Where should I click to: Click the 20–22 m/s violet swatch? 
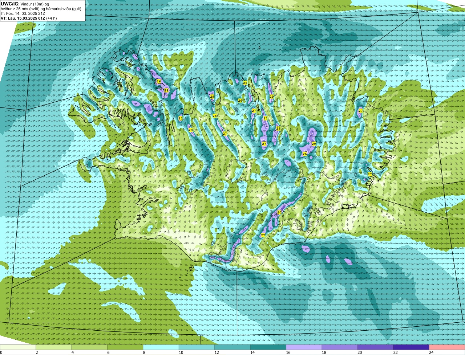(376, 347)
